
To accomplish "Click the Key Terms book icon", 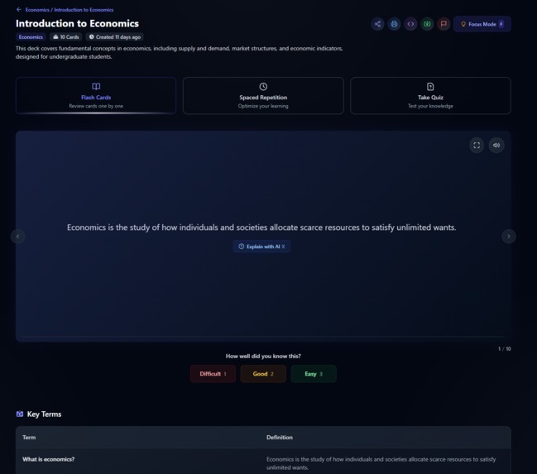I will [x=20, y=414].
